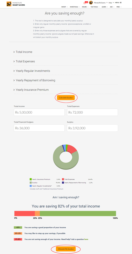
Task: Click the Allocate My Surplus button
Action: click(66, 249)
